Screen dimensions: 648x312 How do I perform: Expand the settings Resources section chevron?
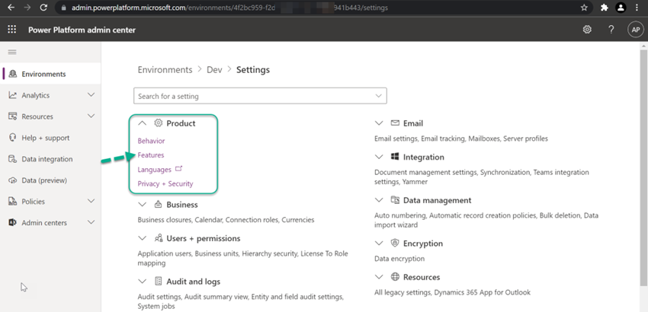[x=379, y=277]
